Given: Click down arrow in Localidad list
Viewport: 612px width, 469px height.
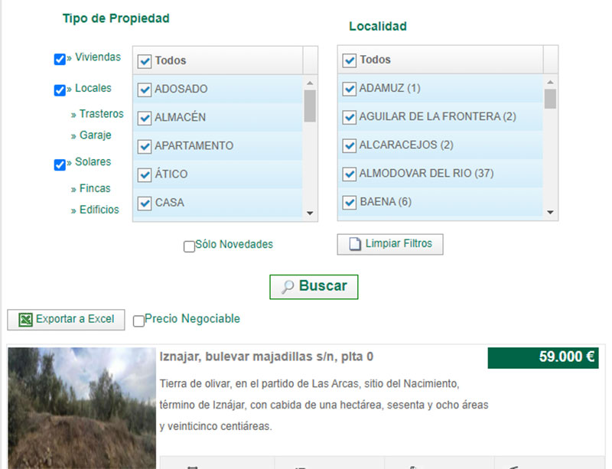Looking at the screenshot, I should click(550, 212).
